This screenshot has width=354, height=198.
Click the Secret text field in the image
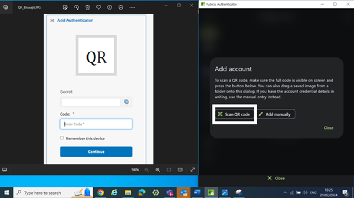click(91, 102)
